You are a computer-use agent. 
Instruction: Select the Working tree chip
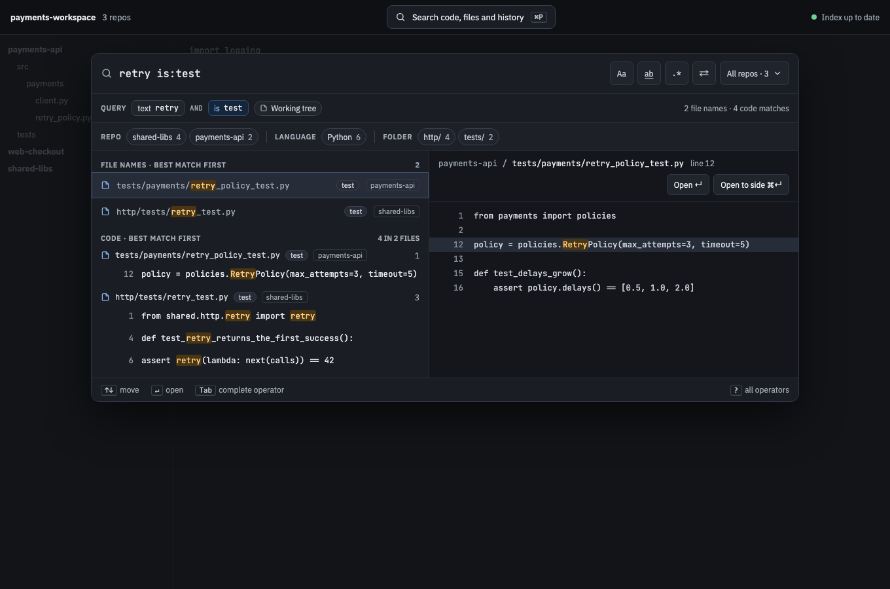(x=288, y=109)
